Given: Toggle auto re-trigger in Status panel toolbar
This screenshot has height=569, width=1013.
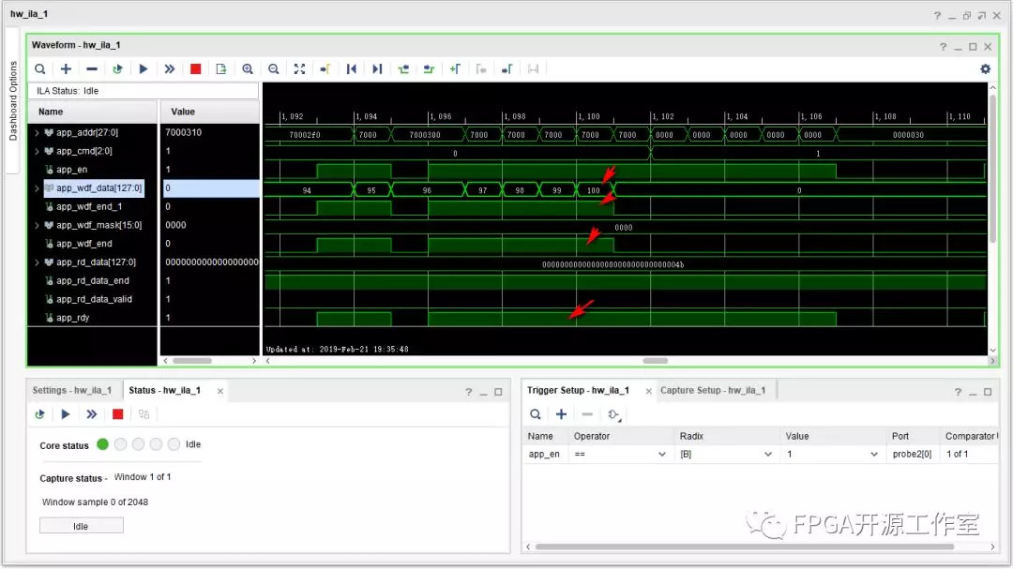Looking at the screenshot, I should pos(39,413).
